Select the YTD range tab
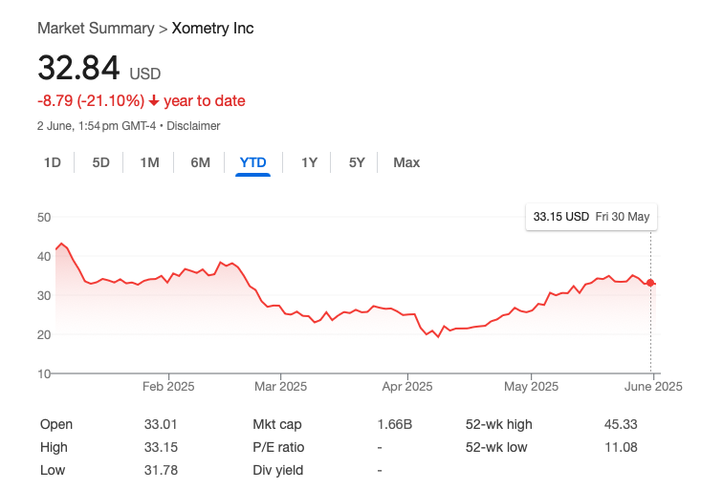 pos(253,162)
